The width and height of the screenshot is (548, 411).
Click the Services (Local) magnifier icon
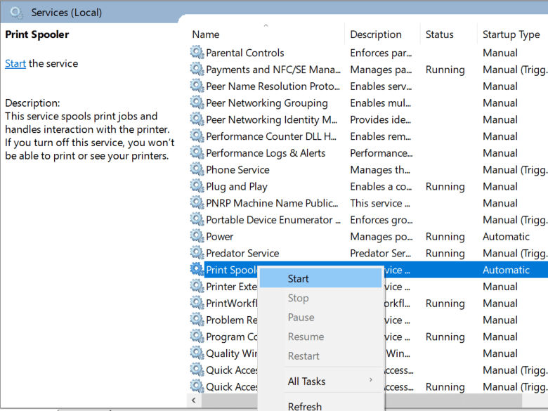click(x=16, y=12)
